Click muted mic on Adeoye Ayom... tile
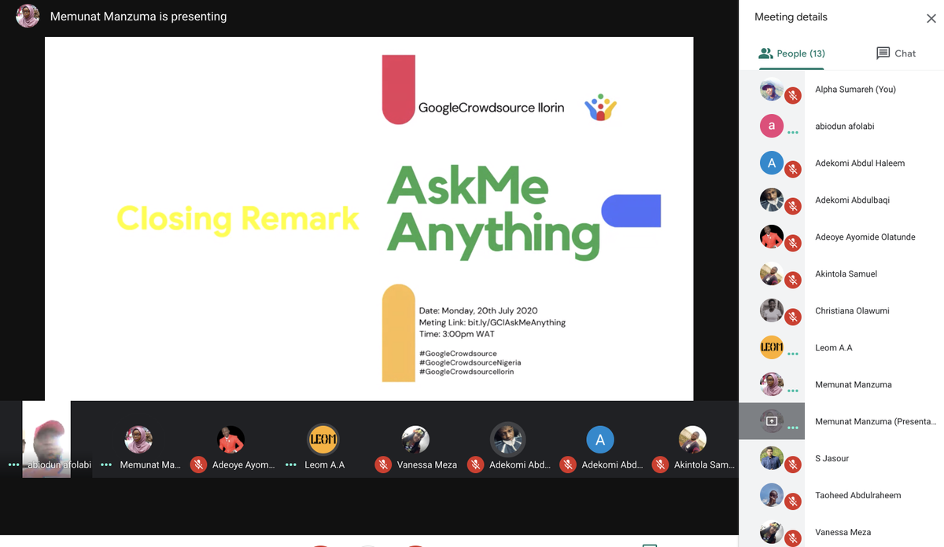The image size is (944, 547). pyautogui.click(x=198, y=464)
